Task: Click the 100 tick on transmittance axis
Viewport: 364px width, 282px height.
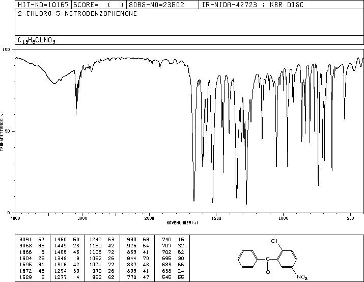Action: point(7,49)
